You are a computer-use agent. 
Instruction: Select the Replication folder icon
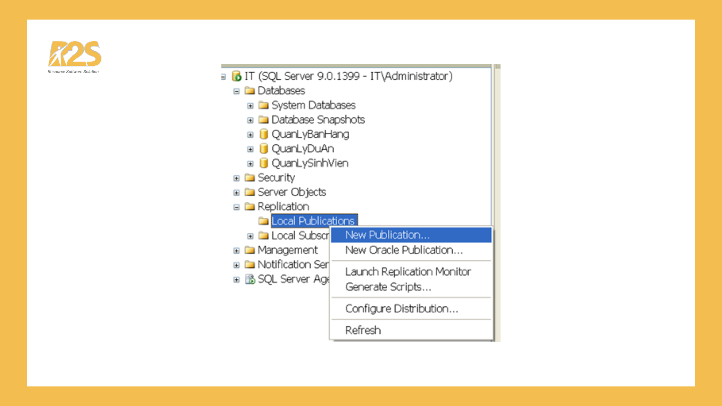(249, 206)
